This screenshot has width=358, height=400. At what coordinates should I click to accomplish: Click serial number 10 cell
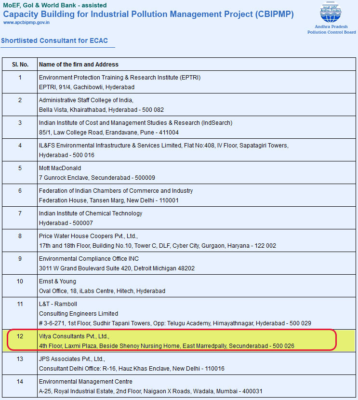point(20,286)
